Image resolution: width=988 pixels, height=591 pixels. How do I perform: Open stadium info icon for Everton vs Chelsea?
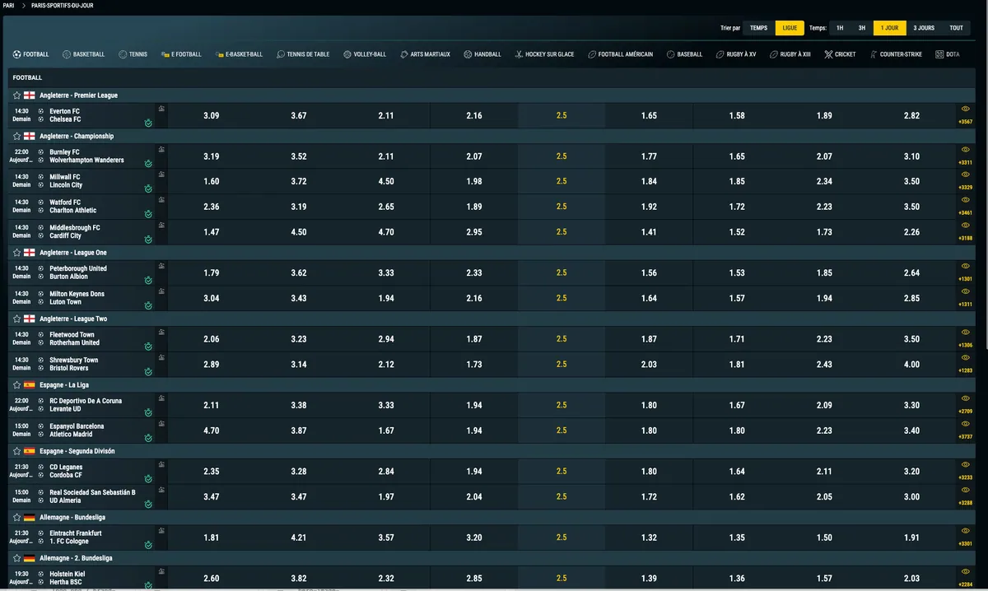pos(161,108)
